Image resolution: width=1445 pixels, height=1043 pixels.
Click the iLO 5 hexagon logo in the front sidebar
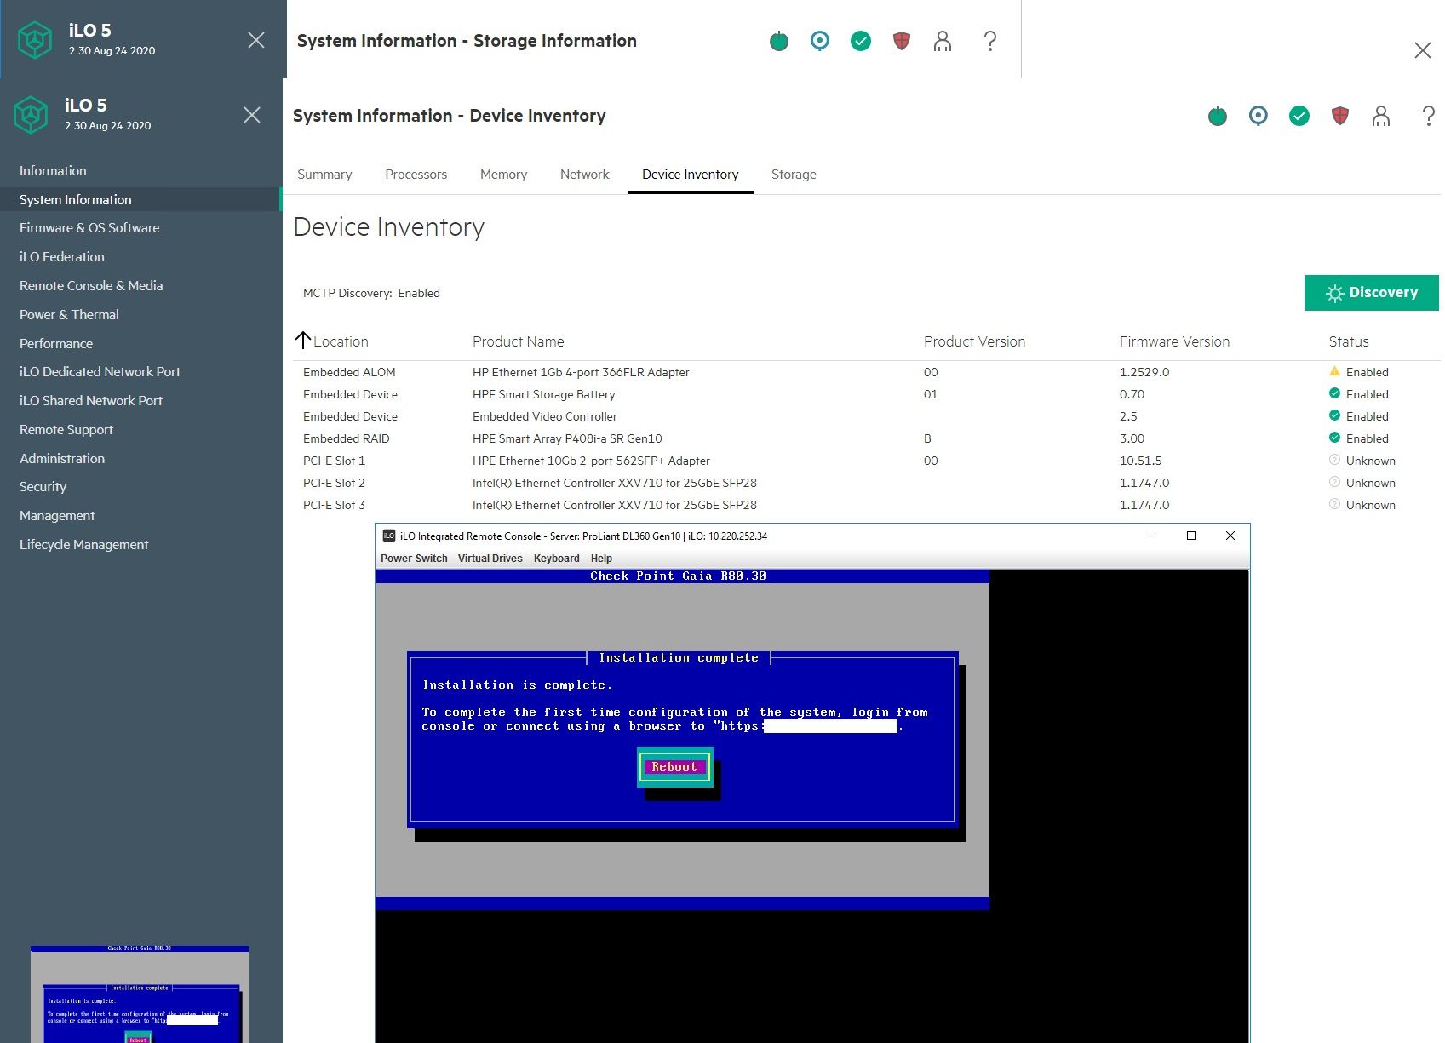coord(31,115)
